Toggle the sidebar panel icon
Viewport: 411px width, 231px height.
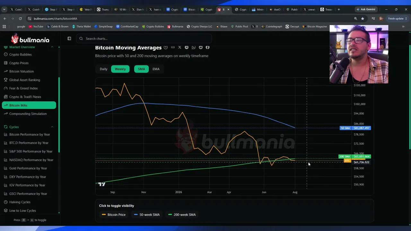point(69,38)
